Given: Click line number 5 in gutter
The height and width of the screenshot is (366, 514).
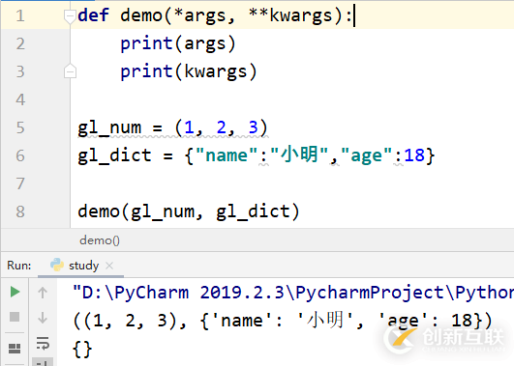Looking at the screenshot, I should 20,127.
